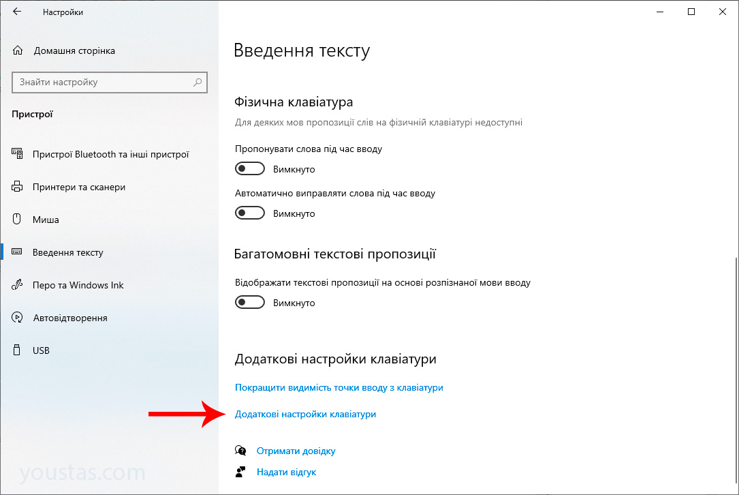The height and width of the screenshot is (495, 739).
Task: Enable Пропонувати слова під час вводу toggle
Action: (x=250, y=168)
